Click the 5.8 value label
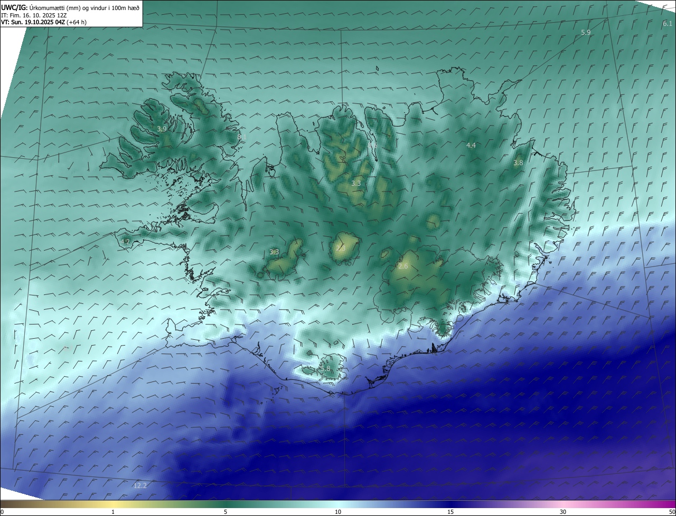Image resolution: width=676 pixels, height=516 pixels. 325,369
